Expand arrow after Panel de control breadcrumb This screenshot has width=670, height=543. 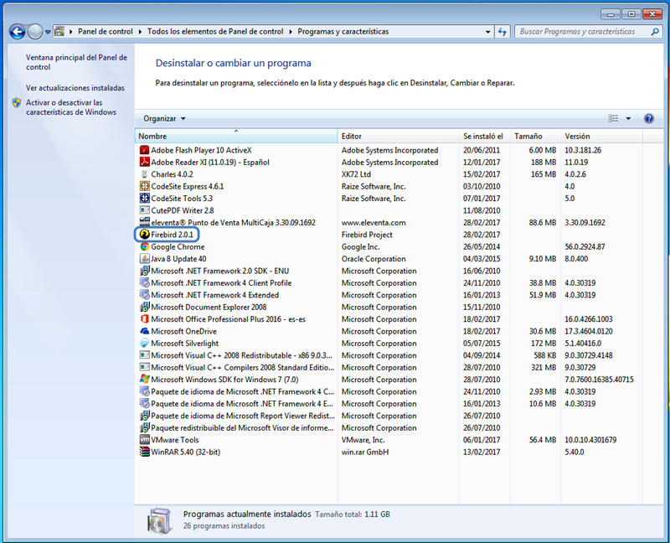140,32
